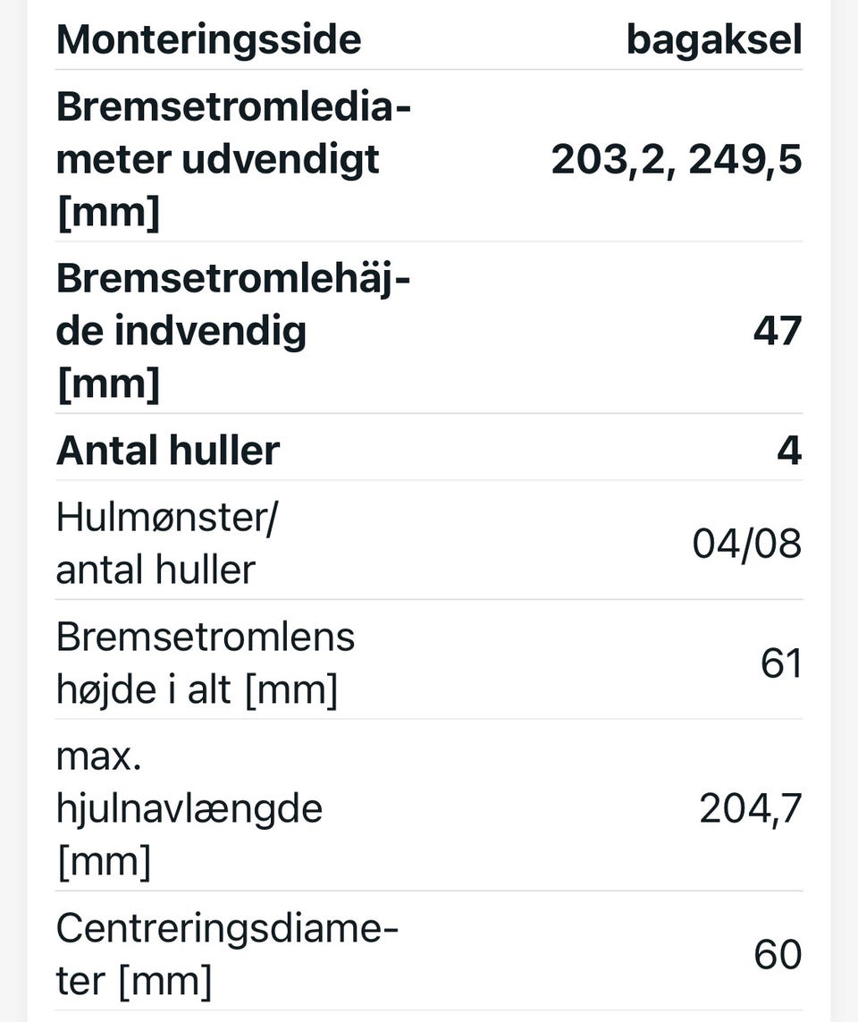Click the Centreringsdiameter label
This screenshot has height=1022, width=858.
click(226, 955)
